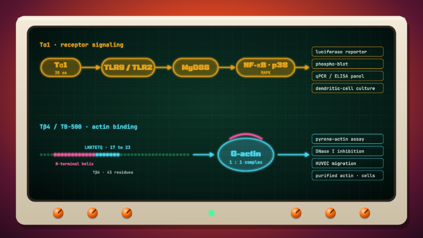Screen dimensions: 423x238
Task: Click the 'Tβ4 · 43 residues' caption
Action: point(113,172)
